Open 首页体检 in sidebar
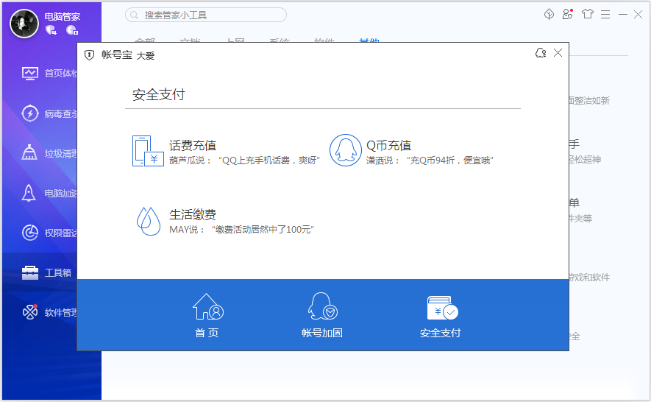The width and height of the screenshot is (651, 402). click(x=49, y=74)
